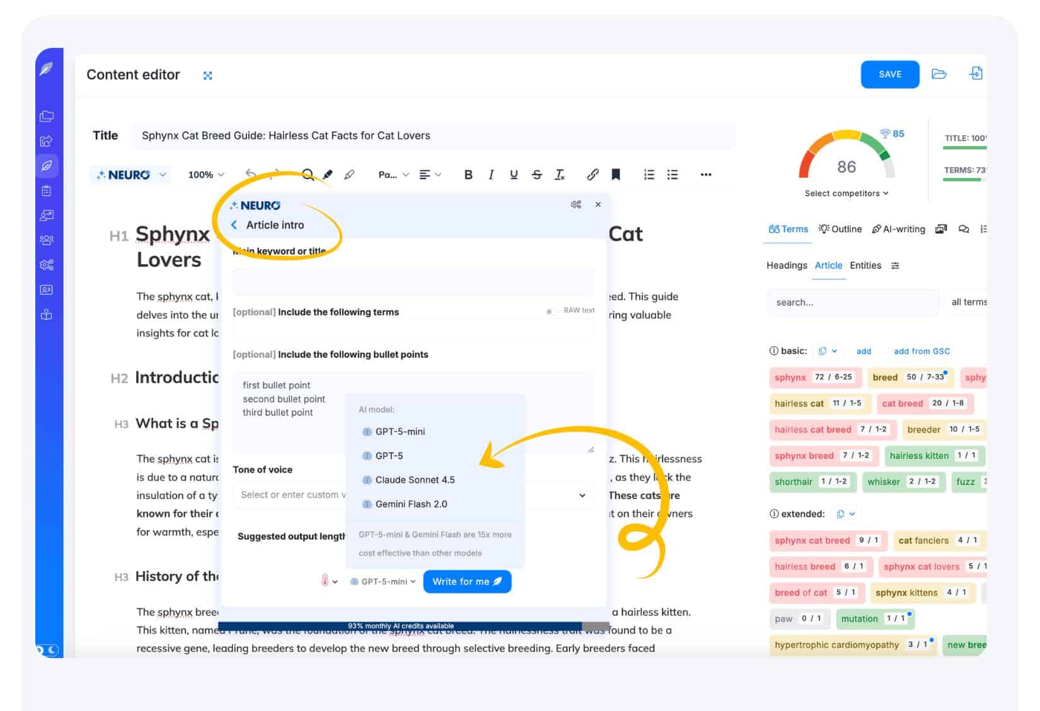The height and width of the screenshot is (711, 1040).
Task: Change the zoom level from 100%
Action: click(x=204, y=175)
